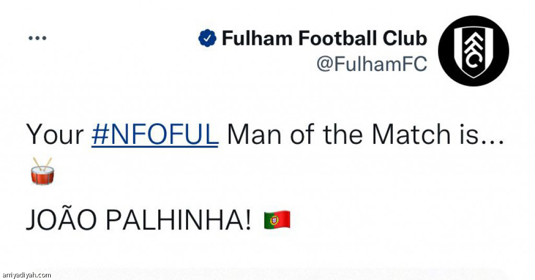Open the Fulham crest profile picture
The image size is (535, 280).
(x=473, y=51)
